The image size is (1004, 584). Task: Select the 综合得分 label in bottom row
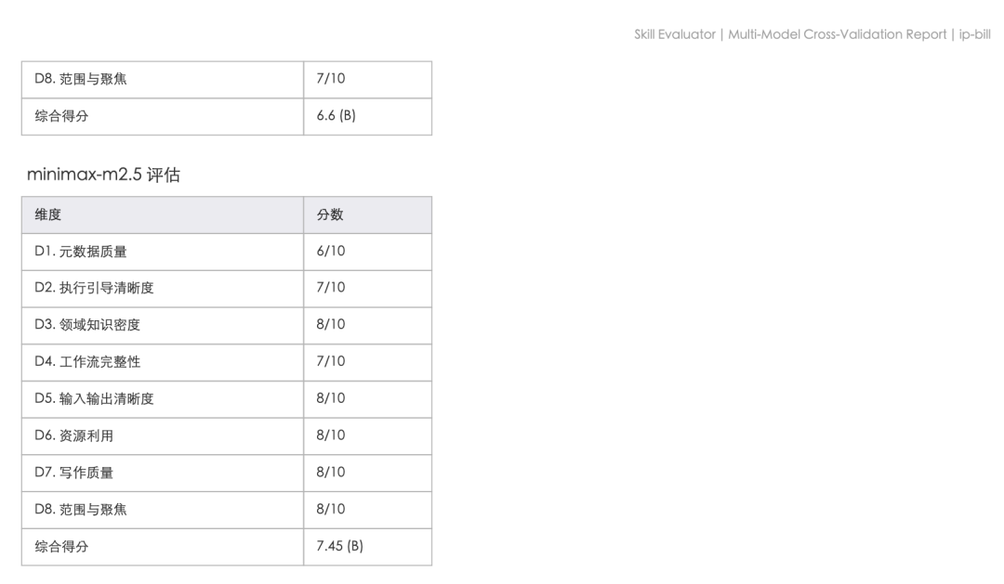[x=61, y=546]
